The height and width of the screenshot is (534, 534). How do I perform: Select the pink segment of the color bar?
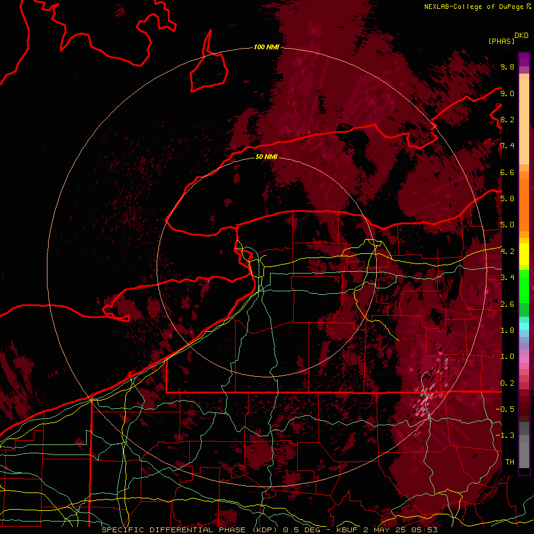524,360
